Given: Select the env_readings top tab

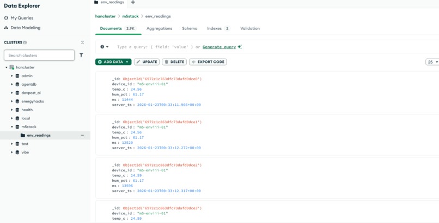Looking at the screenshot, I should coord(109,2).
